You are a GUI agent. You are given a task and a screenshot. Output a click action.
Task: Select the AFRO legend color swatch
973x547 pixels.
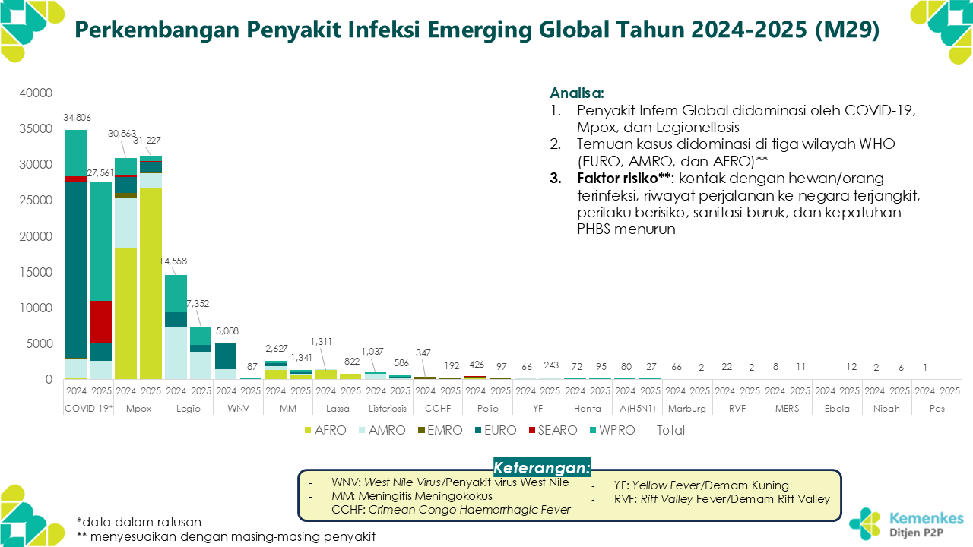pyautogui.click(x=308, y=430)
